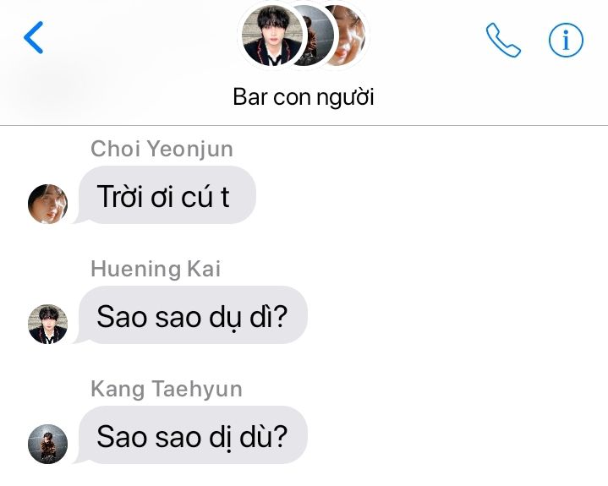Click the word dì? in Huening Kai's message
The height and width of the screenshot is (486, 608).
pos(268,317)
